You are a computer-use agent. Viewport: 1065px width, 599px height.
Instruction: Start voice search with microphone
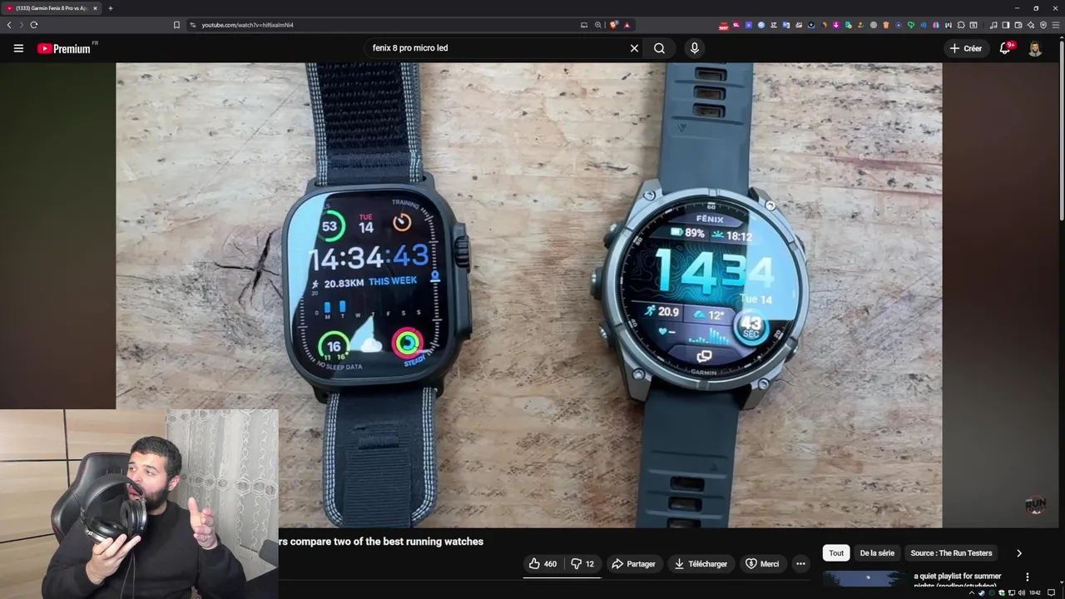695,48
